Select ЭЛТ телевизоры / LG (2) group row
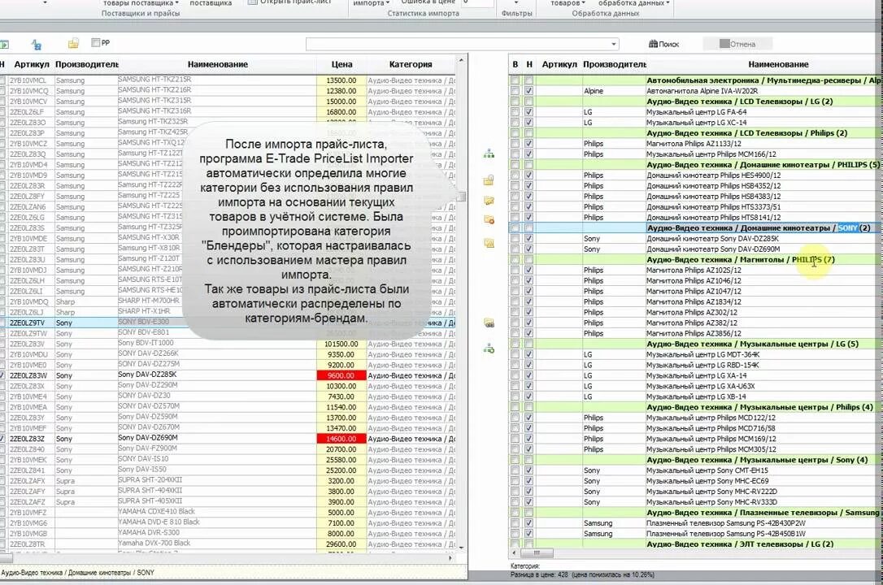This screenshot has width=883, height=585. pos(695,544)
